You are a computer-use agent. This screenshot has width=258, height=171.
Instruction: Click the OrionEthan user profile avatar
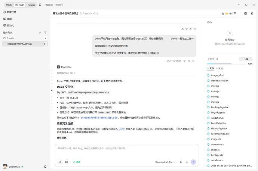pos(5,167)
